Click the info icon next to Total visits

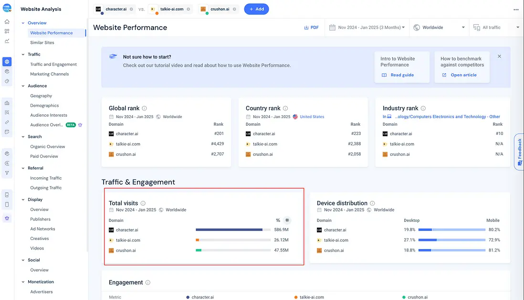(143, 203)
